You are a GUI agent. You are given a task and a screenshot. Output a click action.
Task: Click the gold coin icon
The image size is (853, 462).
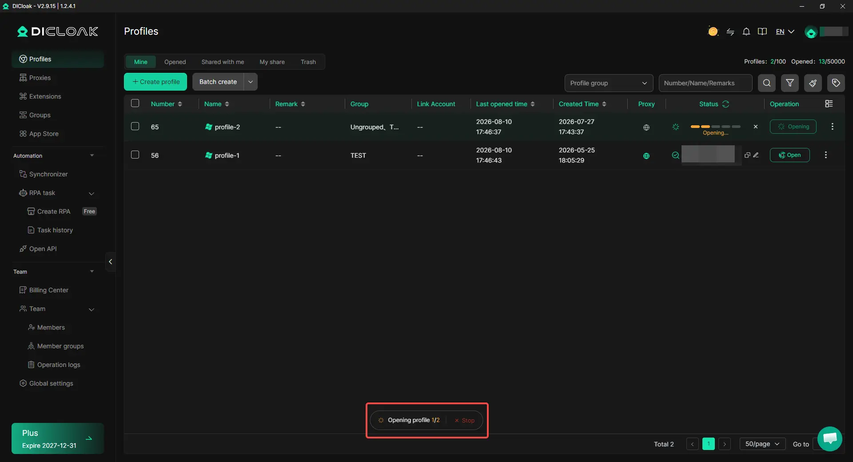point(713,32)
